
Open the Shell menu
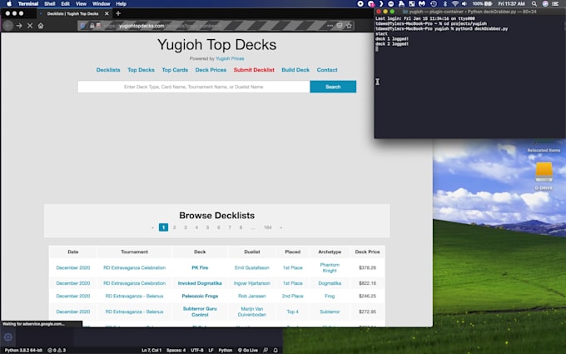[x=49, y=3]
